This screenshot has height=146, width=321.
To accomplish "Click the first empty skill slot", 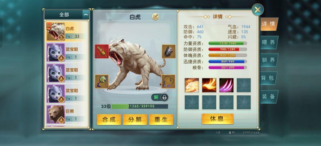I will [x=244, y=85].
